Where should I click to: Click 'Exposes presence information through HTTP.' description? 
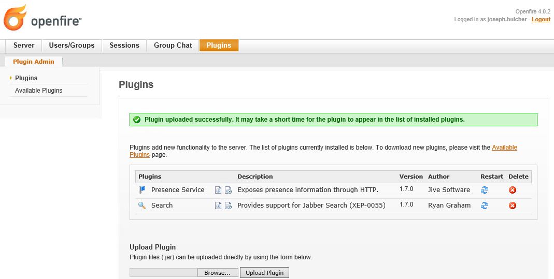tap(308, 190)
